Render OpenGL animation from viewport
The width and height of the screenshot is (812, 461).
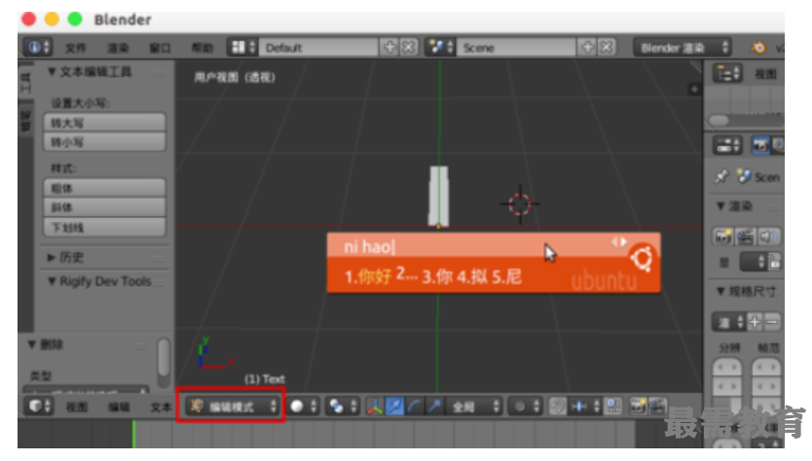click(x=657, y=407)
